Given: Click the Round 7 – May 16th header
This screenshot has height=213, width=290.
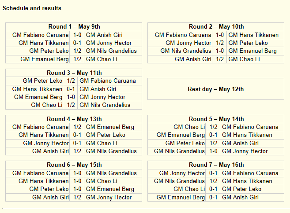Looking at the screenshot, I should 216,165.
